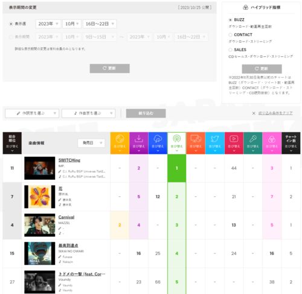
Task: Open the 16日〜22日 week dropdown
Action: (x=100, y=24)
